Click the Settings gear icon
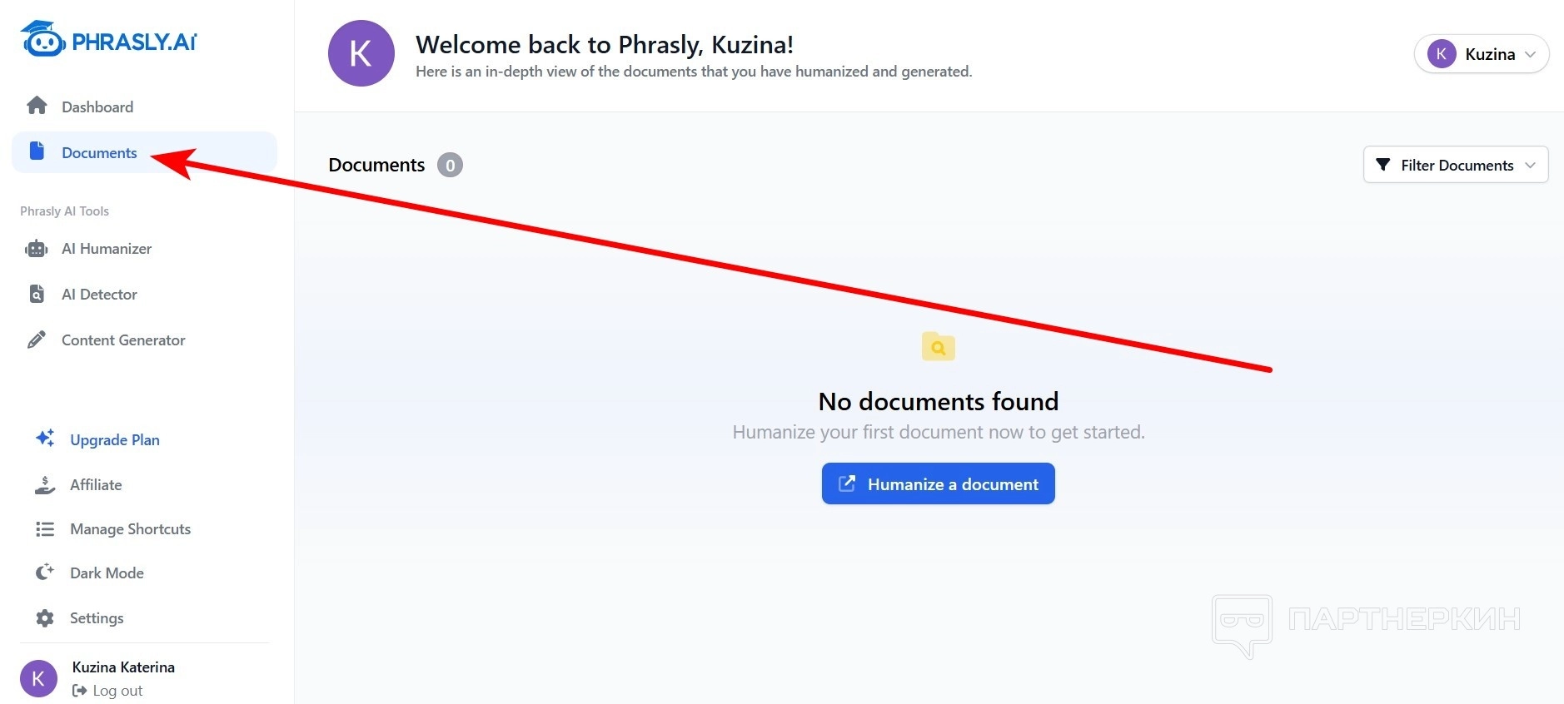The image size is (1564, 704). pos(45,618)
